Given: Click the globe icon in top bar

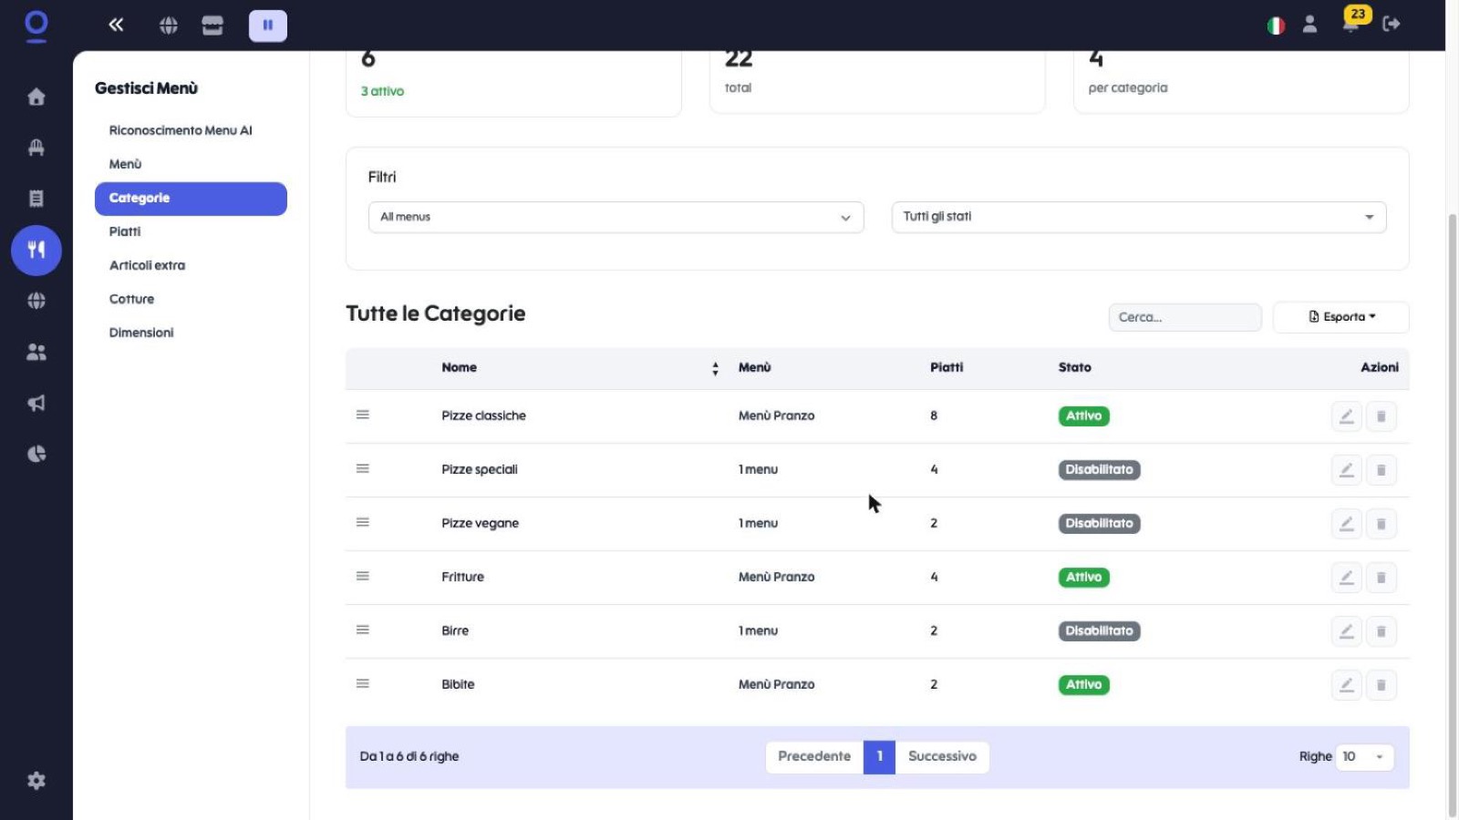Looking at the screenshot, I should [x=169, y=26].
